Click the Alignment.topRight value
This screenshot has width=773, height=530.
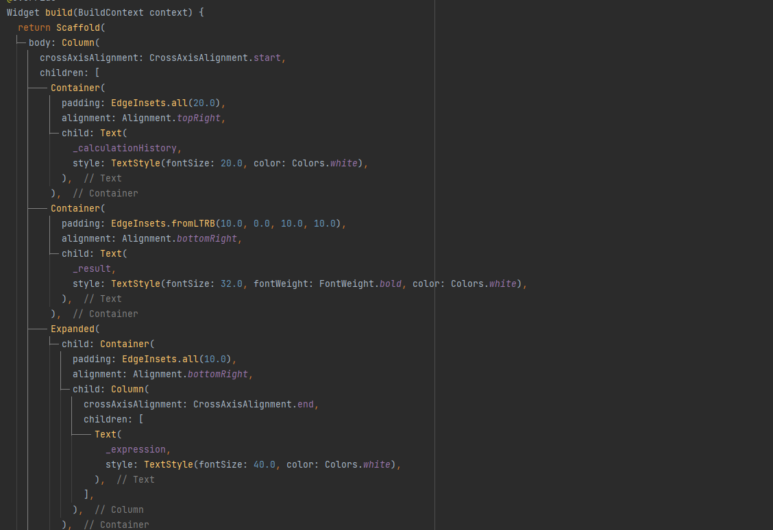tap(171, 118)
